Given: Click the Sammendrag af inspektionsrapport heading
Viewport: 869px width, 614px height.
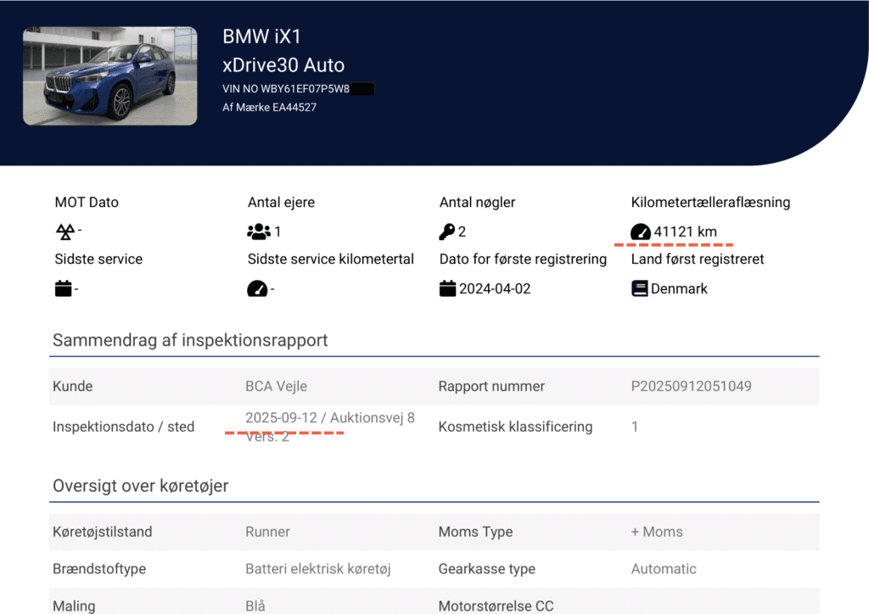Looking at the screenshot, I should tap(190, 341).
